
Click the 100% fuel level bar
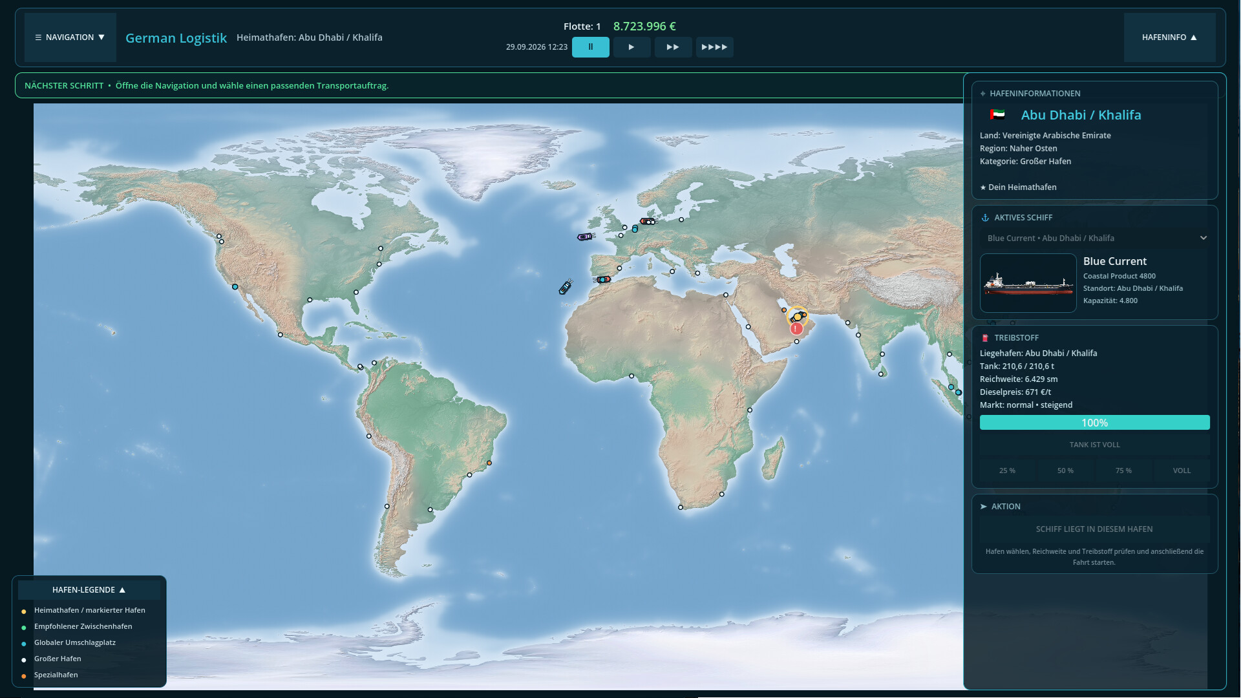pyautogui.click(x=1095, y=423)
